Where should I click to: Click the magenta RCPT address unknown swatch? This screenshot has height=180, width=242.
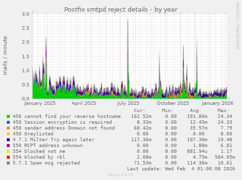(x=8, y=146)
